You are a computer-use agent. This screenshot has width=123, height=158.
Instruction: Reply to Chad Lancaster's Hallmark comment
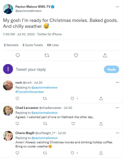pos(17,124)
